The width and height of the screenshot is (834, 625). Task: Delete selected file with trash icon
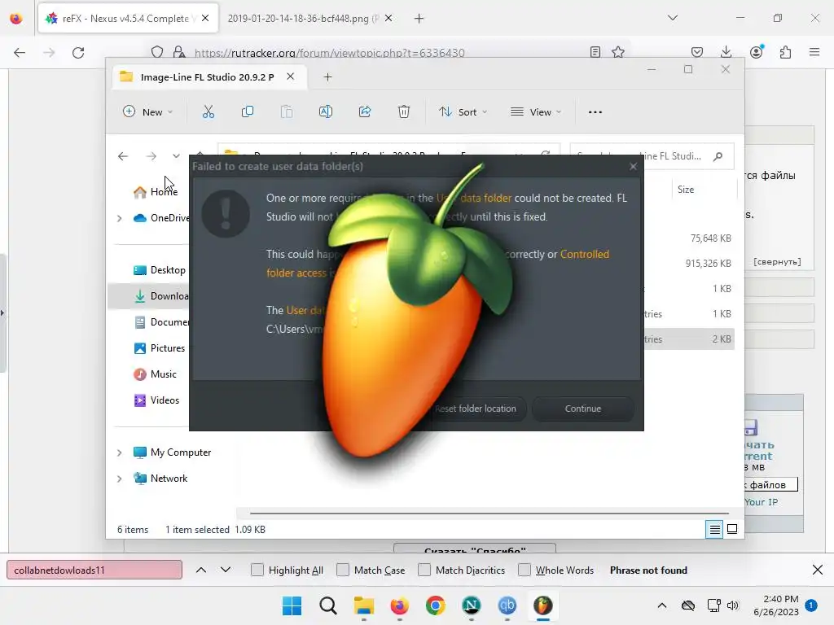pos(404,111)
